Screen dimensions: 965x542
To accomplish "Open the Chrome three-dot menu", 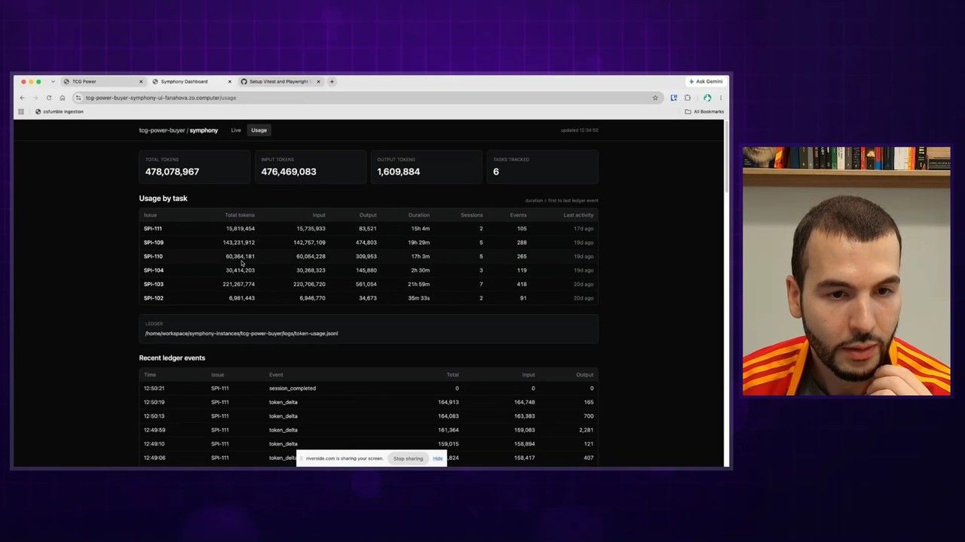I will tap(721, 98).
